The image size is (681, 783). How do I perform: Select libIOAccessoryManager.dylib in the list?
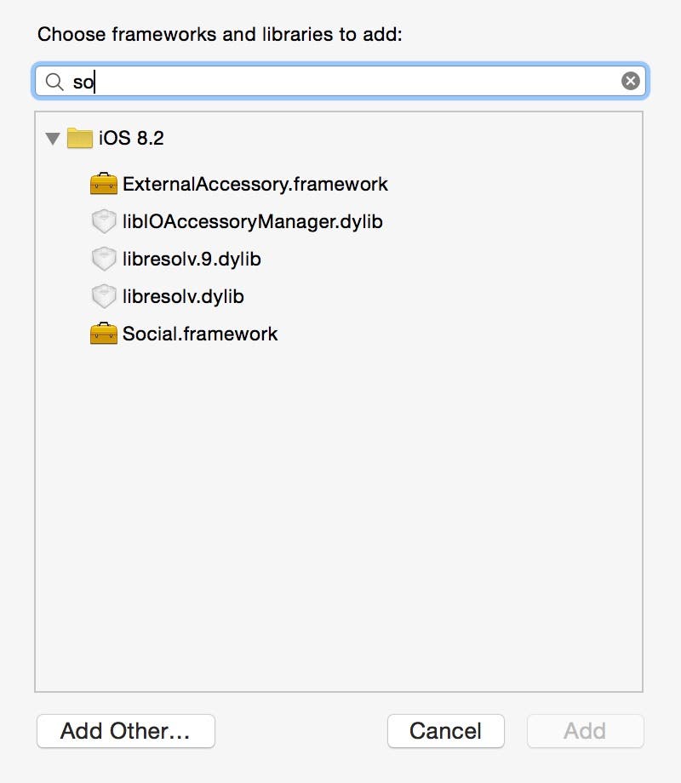point(252,222)
